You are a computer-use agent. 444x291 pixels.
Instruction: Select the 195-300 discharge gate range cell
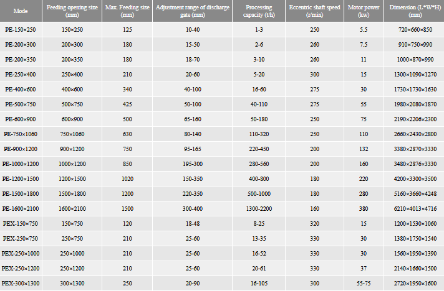click(193, 164)
